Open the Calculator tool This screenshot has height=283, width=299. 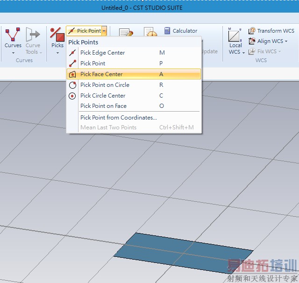click(x=181, y=31)
